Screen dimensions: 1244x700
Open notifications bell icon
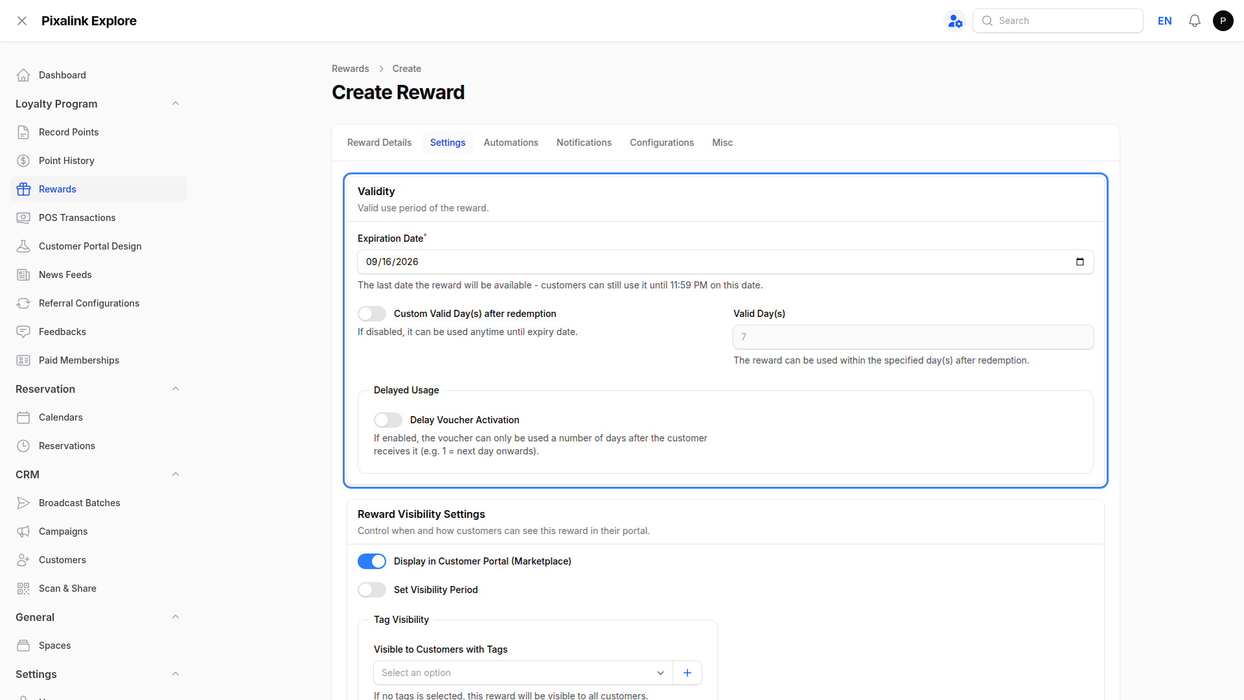1195,21
